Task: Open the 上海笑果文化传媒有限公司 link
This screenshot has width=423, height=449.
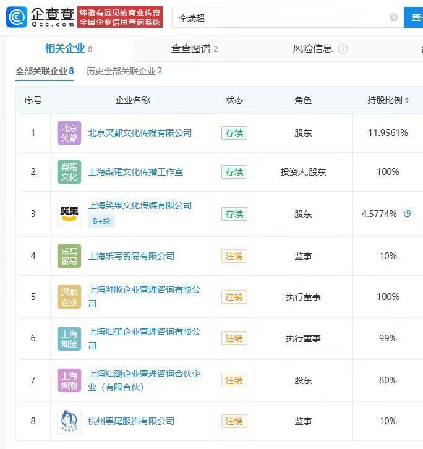Action: click(x=140, y=205)
